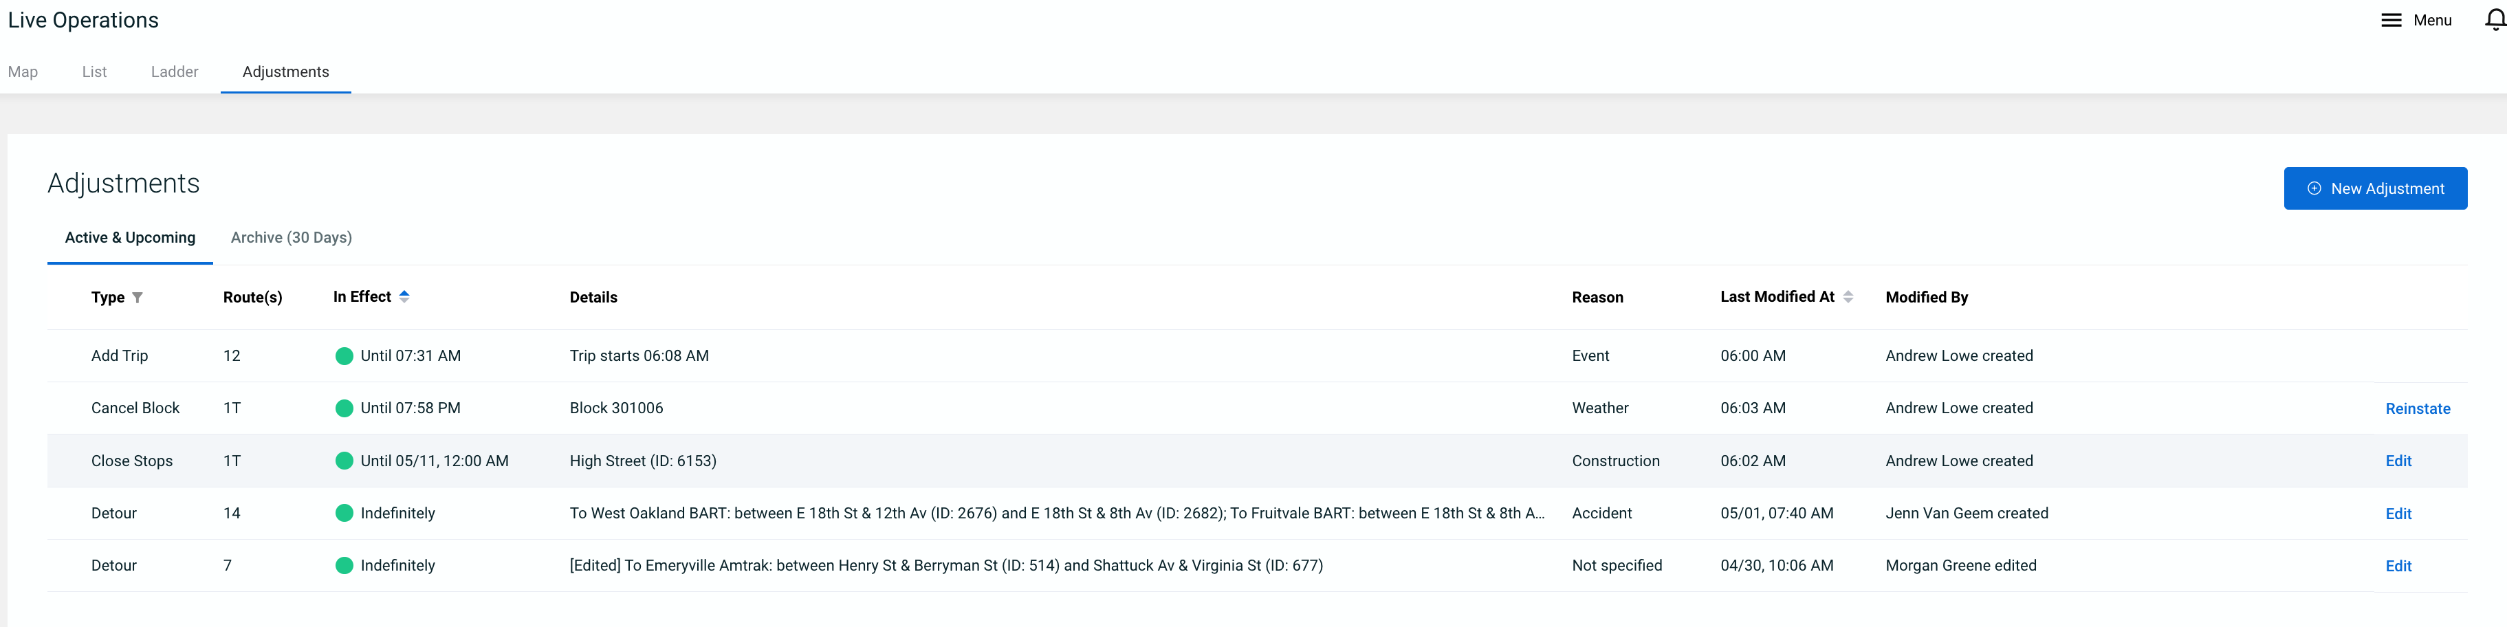Click 'Morgan Greene edited' cell
2507x627 pixels.
click(x=1960, y=566)
